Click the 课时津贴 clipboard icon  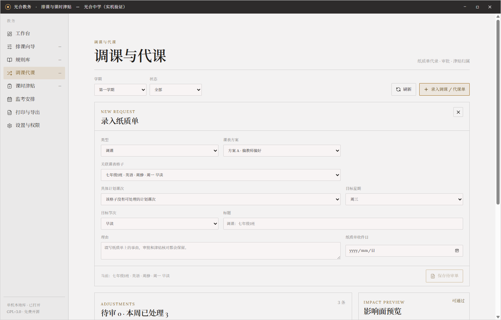click(x=9, y=86)
